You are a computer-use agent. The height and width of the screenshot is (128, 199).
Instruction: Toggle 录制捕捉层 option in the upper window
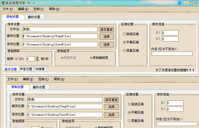click(x=99, y=58)
